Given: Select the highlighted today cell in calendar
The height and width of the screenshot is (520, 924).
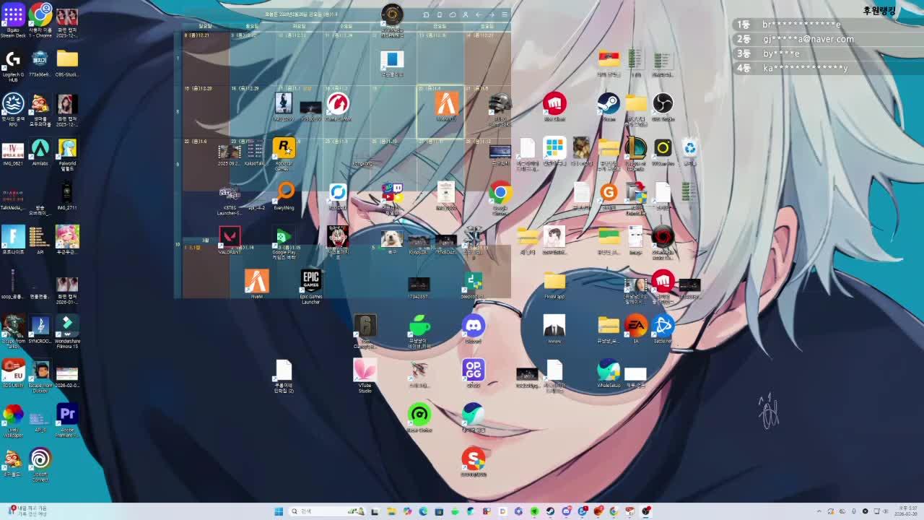Looking at the screenshot, I should click(x=440, y=110).
